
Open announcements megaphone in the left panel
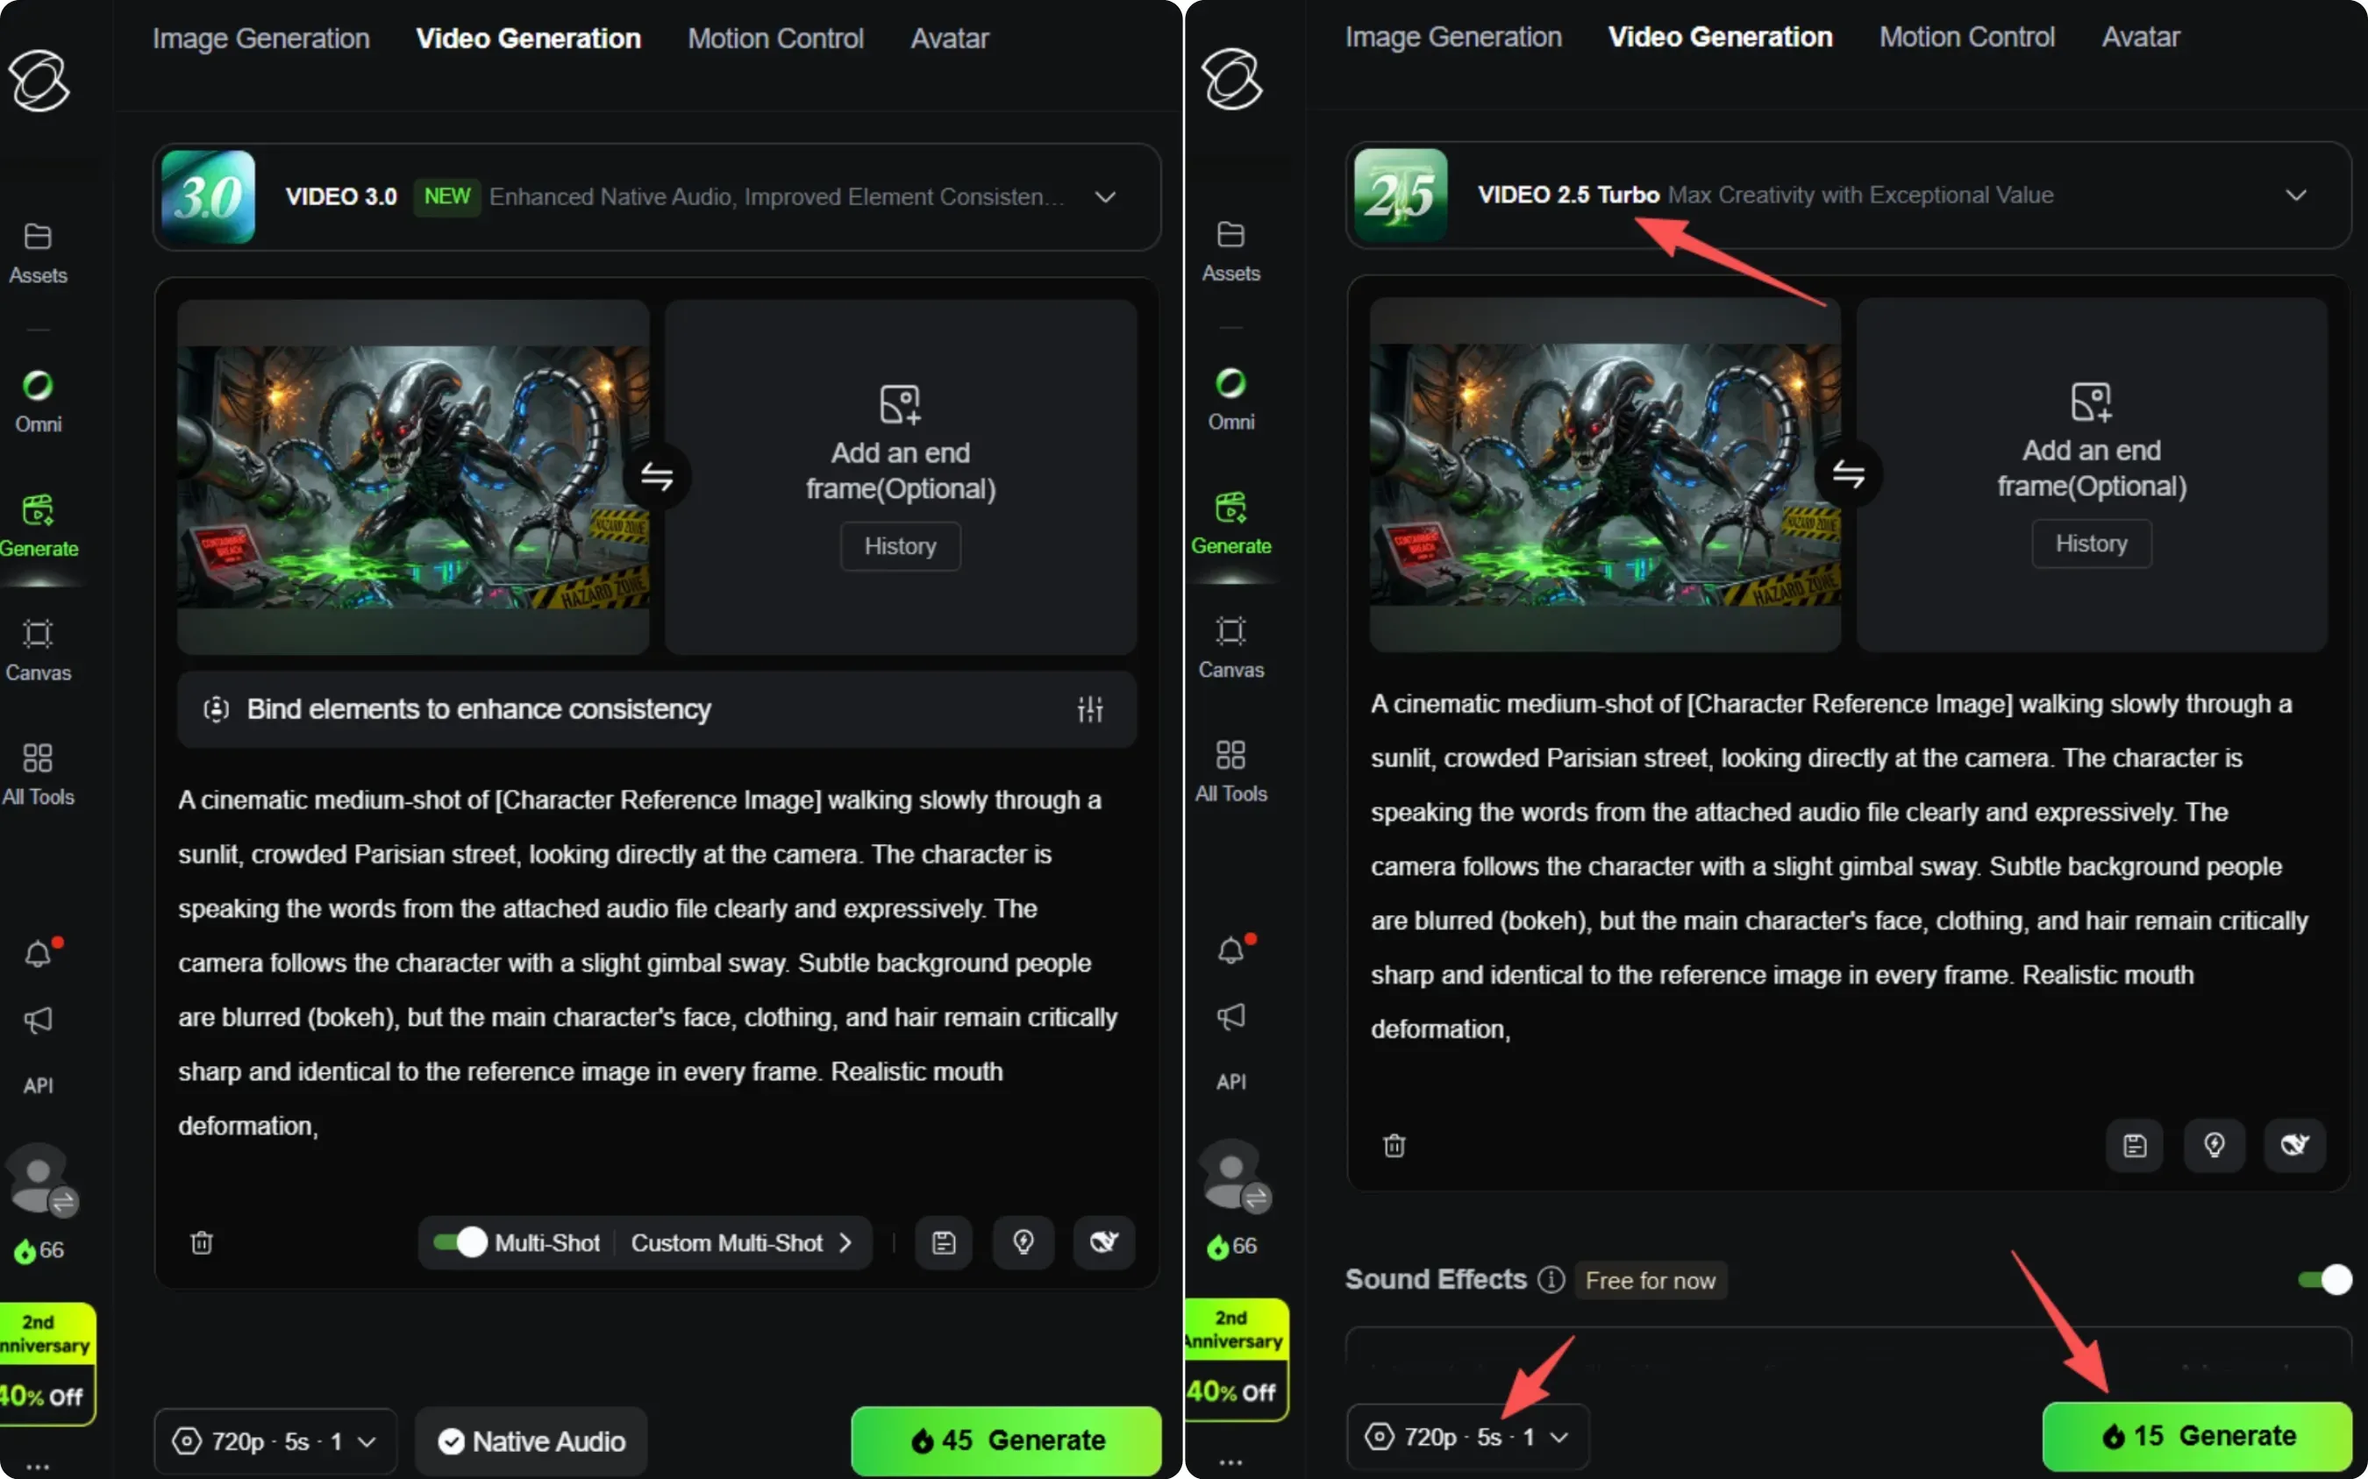tap(39, 1020)
